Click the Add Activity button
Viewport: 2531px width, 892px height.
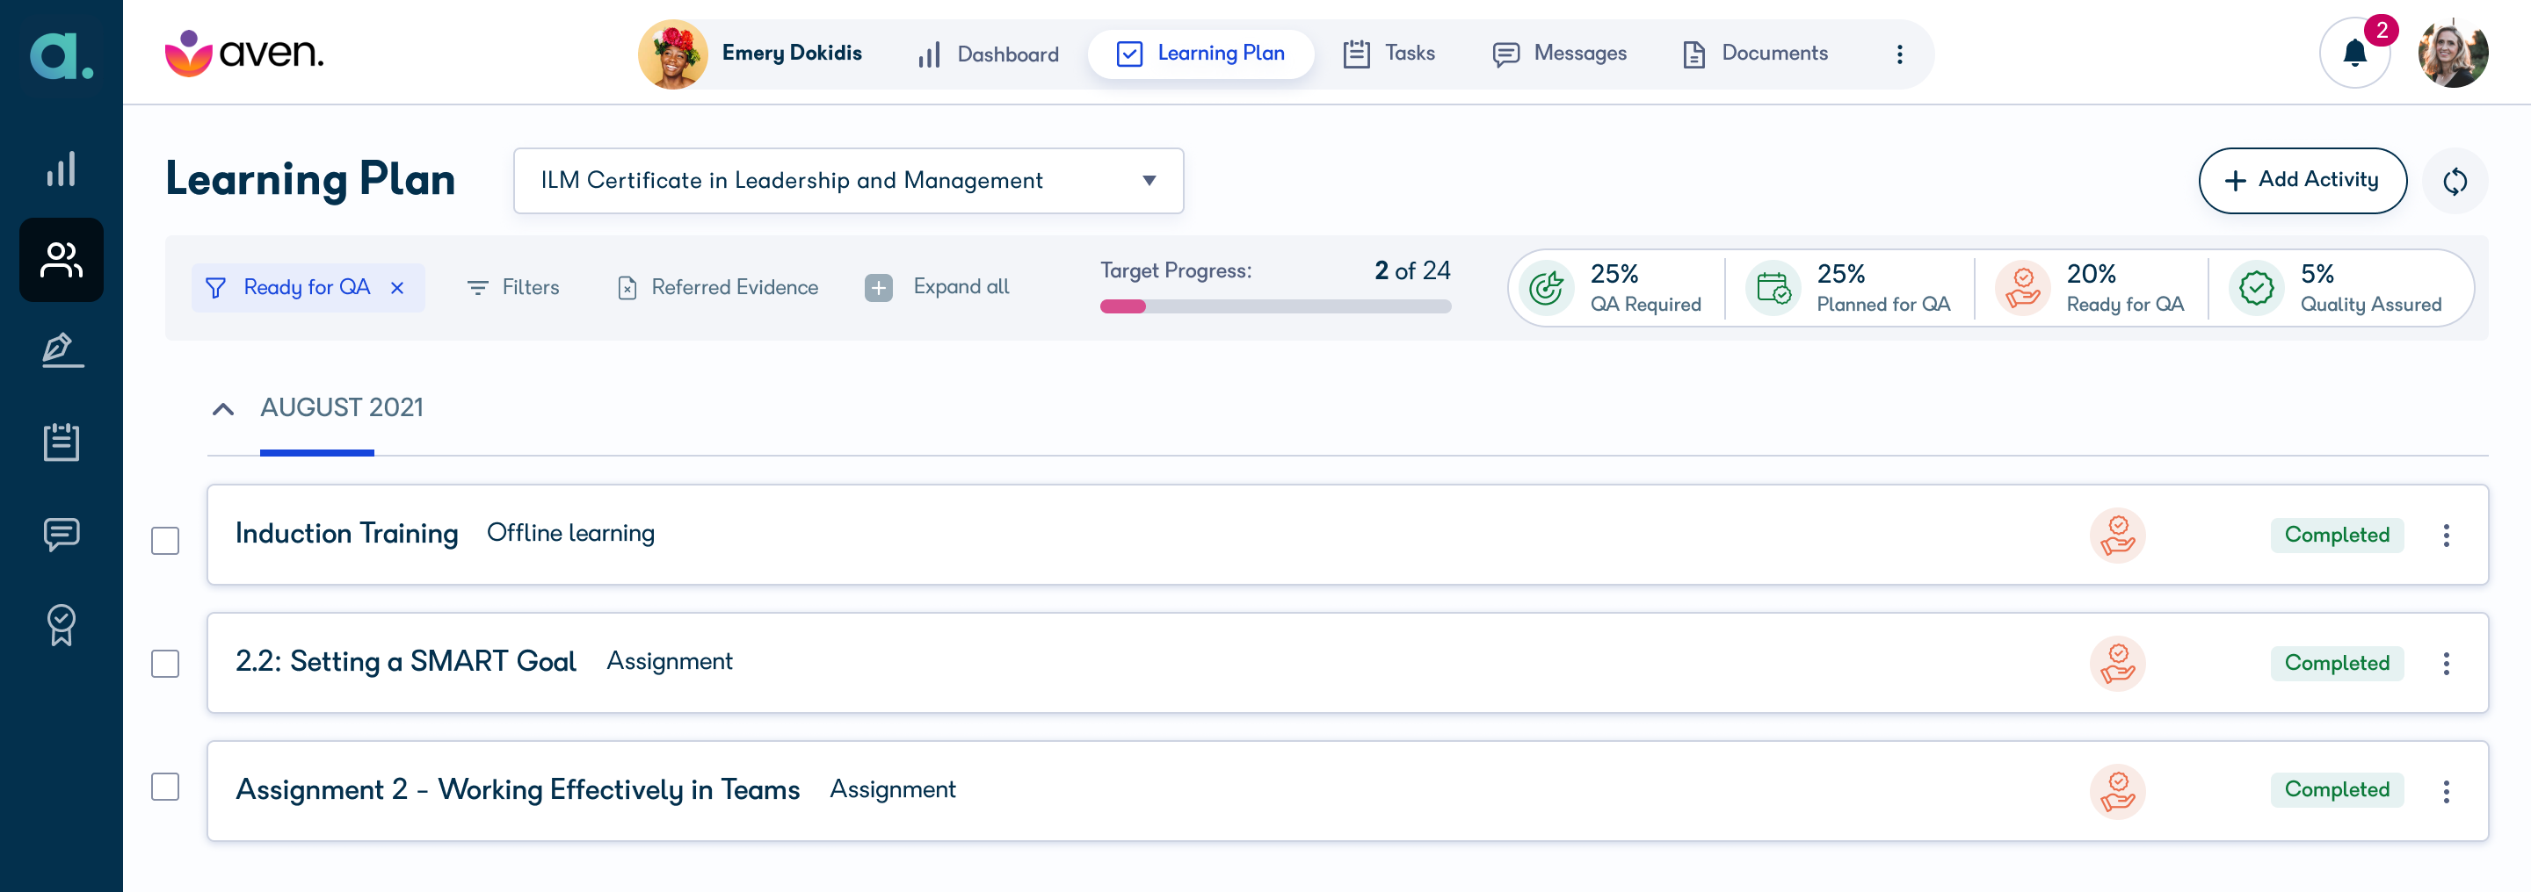pos(2303,181)
